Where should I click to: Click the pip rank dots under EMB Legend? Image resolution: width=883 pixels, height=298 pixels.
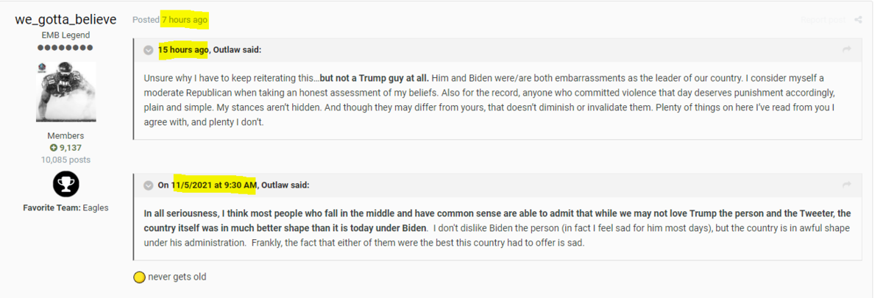[65, 48]
